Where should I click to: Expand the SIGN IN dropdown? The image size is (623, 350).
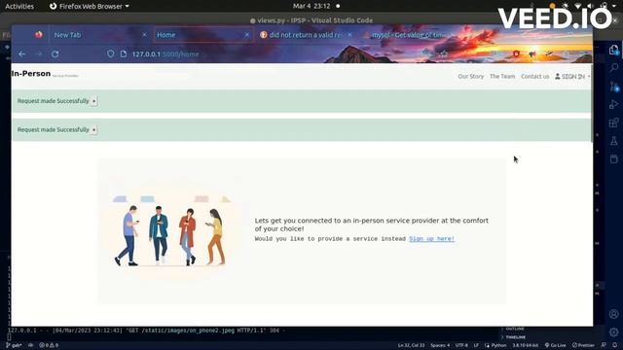tap(572, 76)
